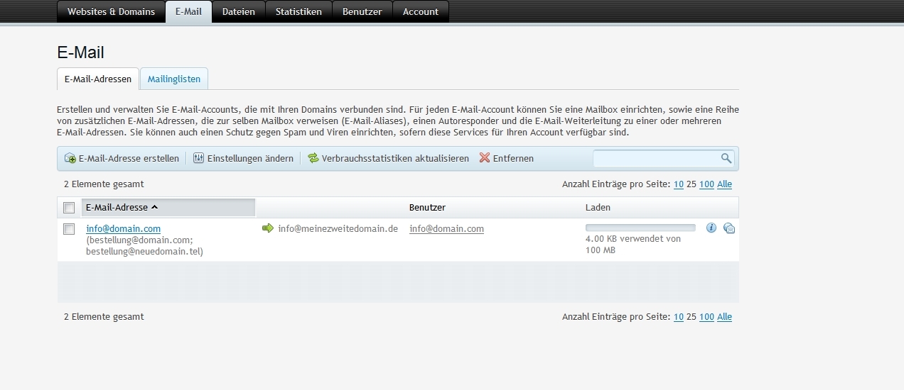Open webmail icon for info@domain.com
The image size is (904, 390).
tap(728, 228)
